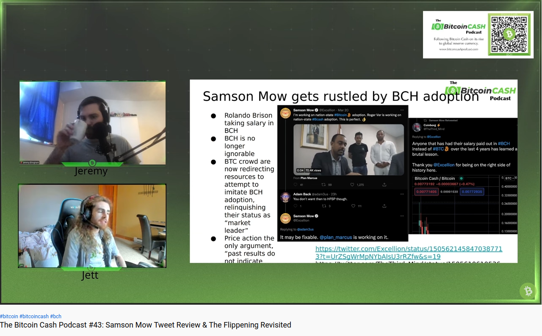Click Coinborg's profile avatar

tap(417, 127)
